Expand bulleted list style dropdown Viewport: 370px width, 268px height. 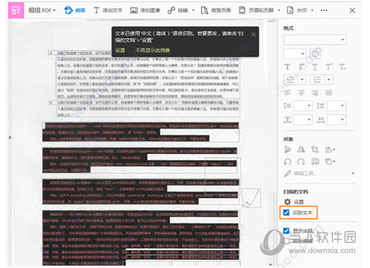tap(302, 79)
